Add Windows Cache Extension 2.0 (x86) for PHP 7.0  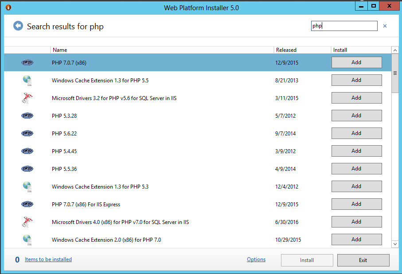(357, 239)
